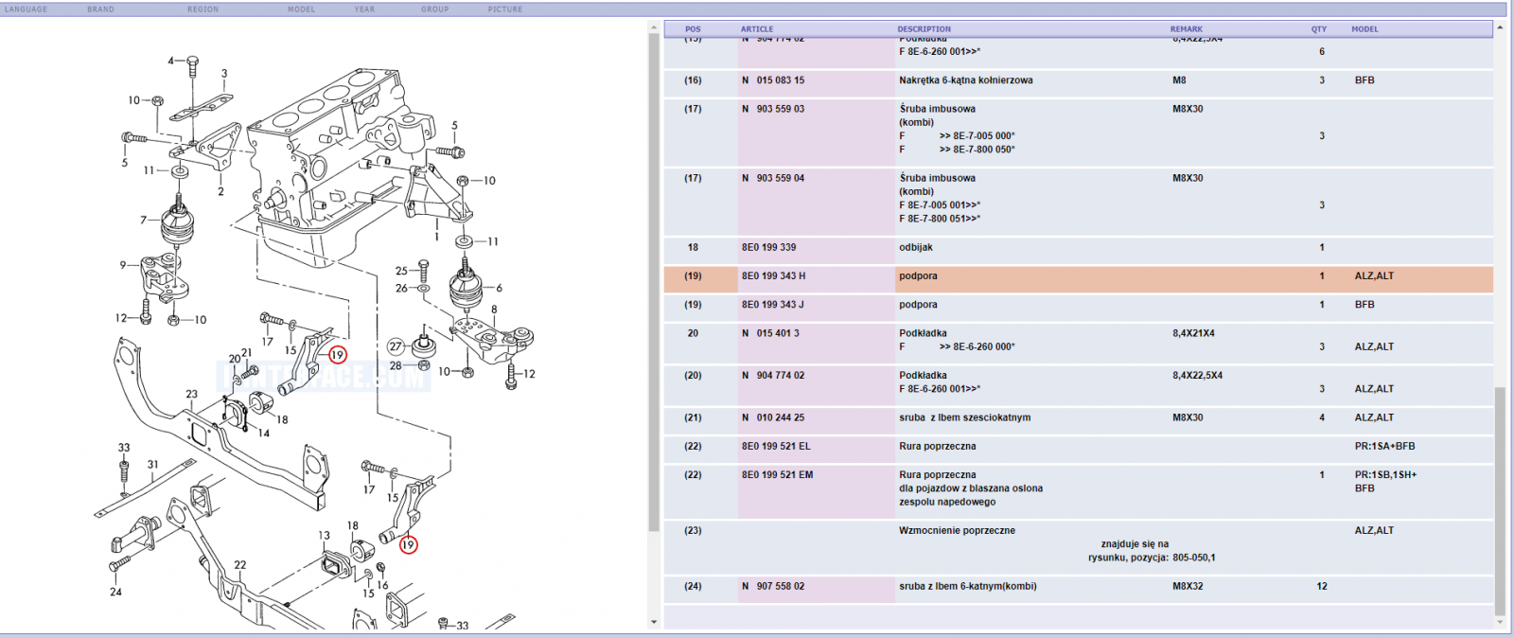Click the parts list scroll-down arrow
The image size is (1514, 638).
pos(1500,622)
